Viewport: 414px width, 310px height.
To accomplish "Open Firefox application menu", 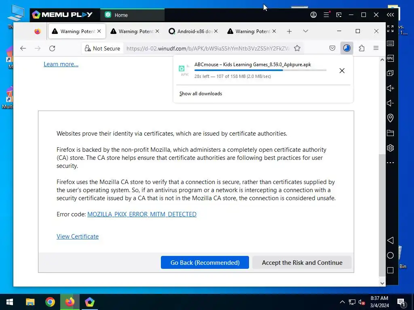I will pos(376,48).
